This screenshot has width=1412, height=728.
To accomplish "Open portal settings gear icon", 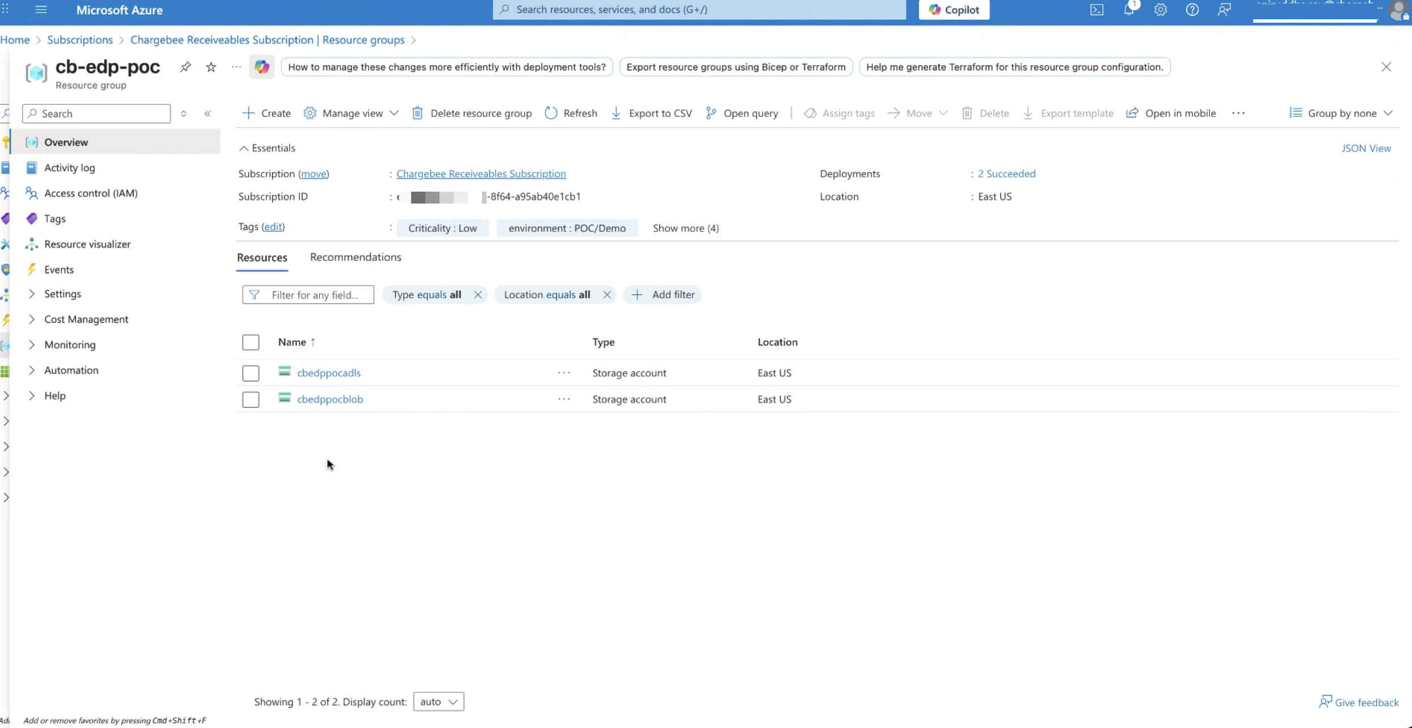I will [1160, 10].
